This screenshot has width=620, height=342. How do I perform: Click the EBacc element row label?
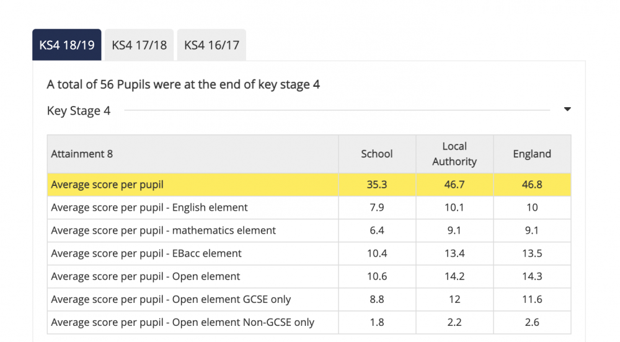(x=146, y=253)
